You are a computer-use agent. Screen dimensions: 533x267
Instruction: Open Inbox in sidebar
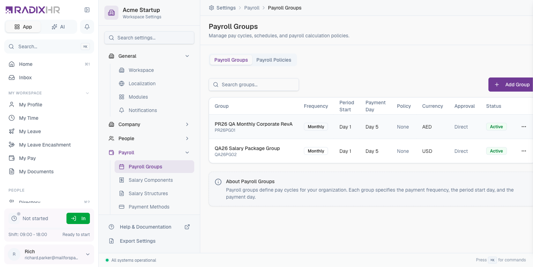coord(49,77)
